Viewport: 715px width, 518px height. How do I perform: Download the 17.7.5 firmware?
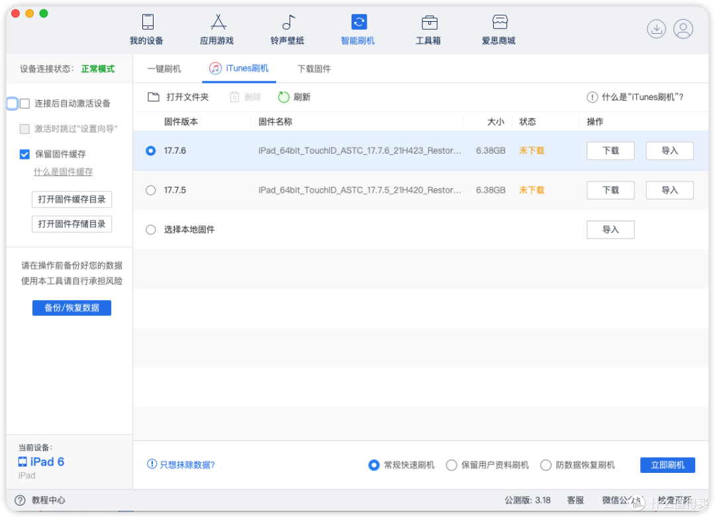[x=610, y=190]
